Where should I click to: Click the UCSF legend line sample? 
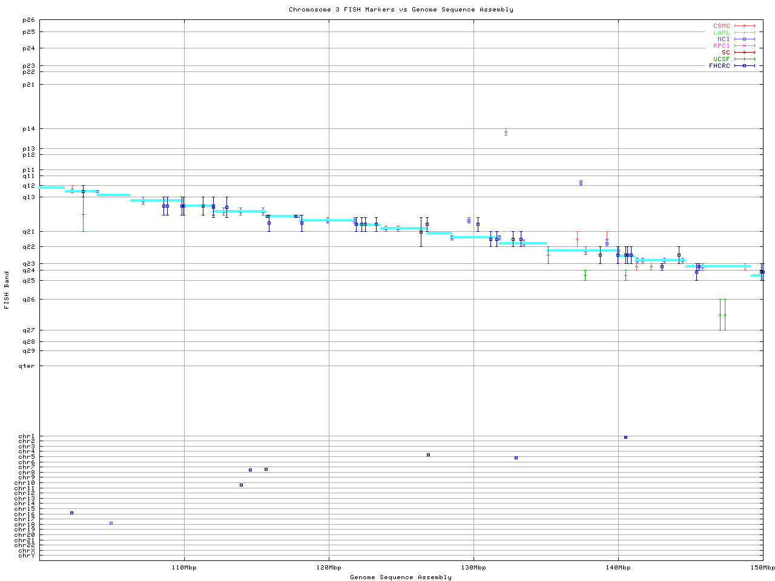744,59
